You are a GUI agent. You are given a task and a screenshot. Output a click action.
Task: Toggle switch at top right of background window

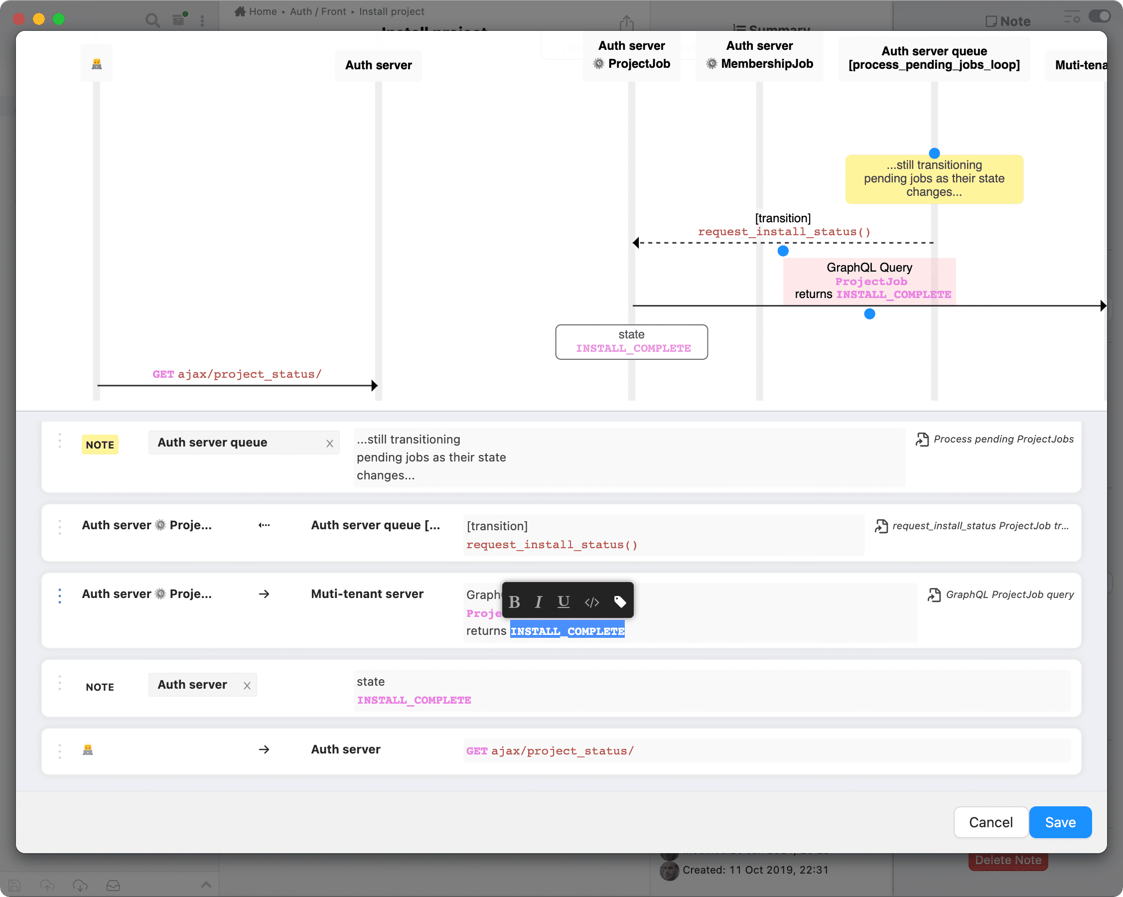(x=1100, y=16)
